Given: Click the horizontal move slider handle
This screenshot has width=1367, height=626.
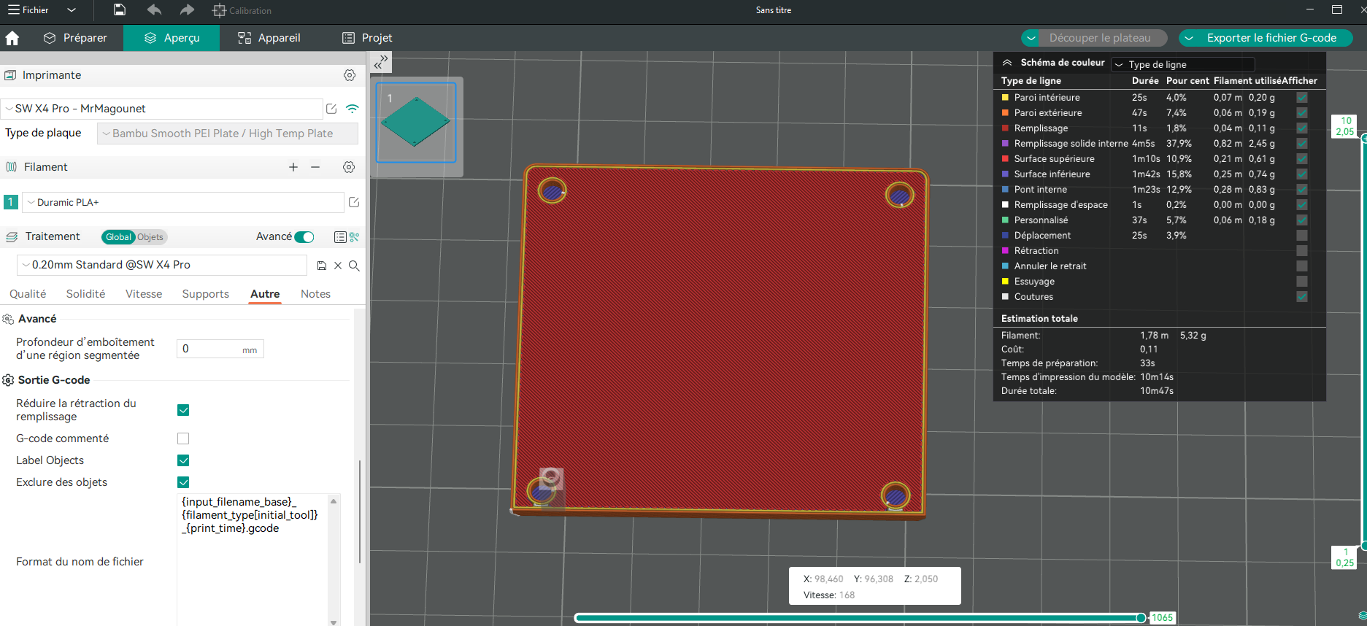Looking at the screenshot, I should pyautogui.click(x=1141, y=618).
